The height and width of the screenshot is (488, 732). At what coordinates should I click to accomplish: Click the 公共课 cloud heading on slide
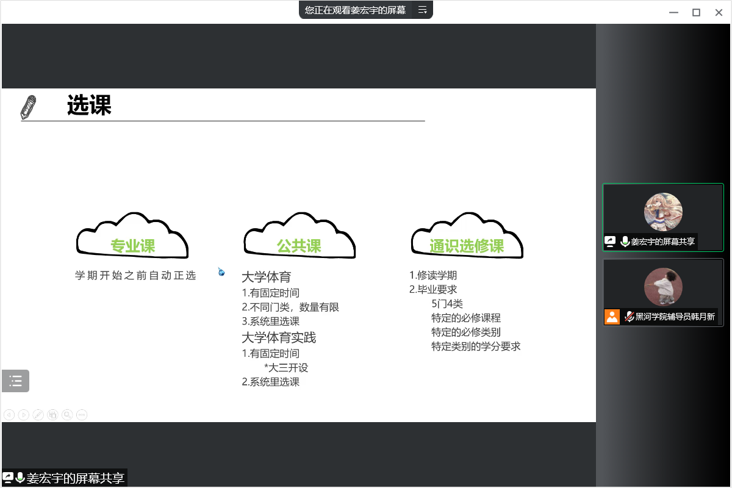pos(299,245)
